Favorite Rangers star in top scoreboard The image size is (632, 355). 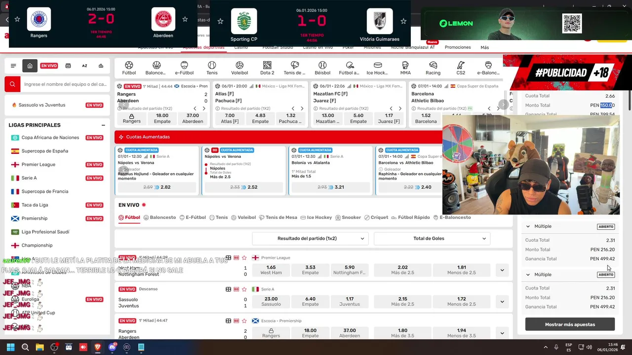[x=17, y=19]
